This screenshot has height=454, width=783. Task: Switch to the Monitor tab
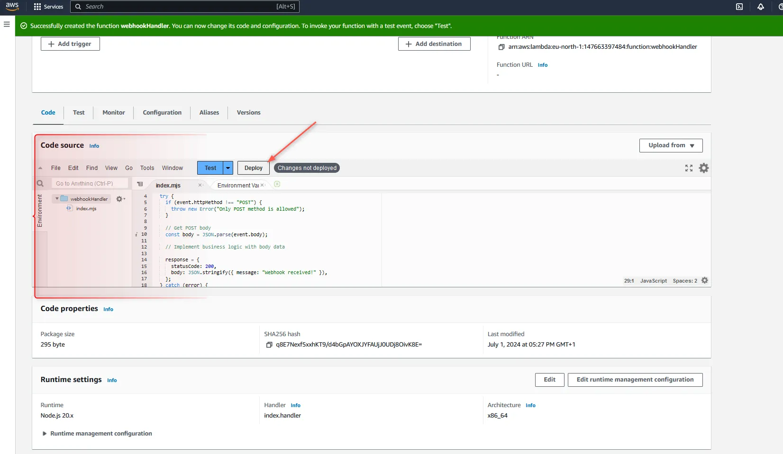point(114,113)
